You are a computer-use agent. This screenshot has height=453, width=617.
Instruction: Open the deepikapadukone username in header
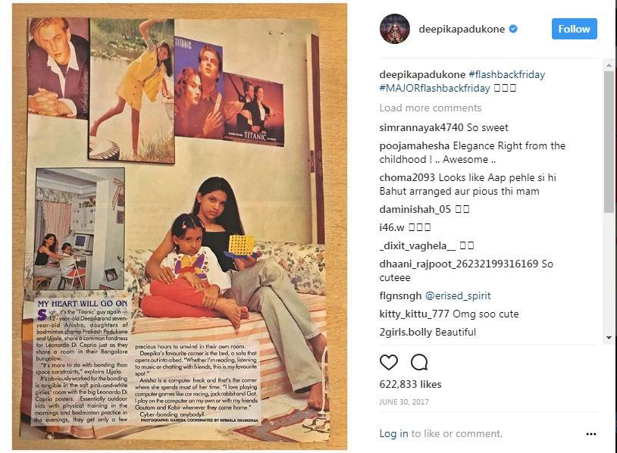point(462,29)
